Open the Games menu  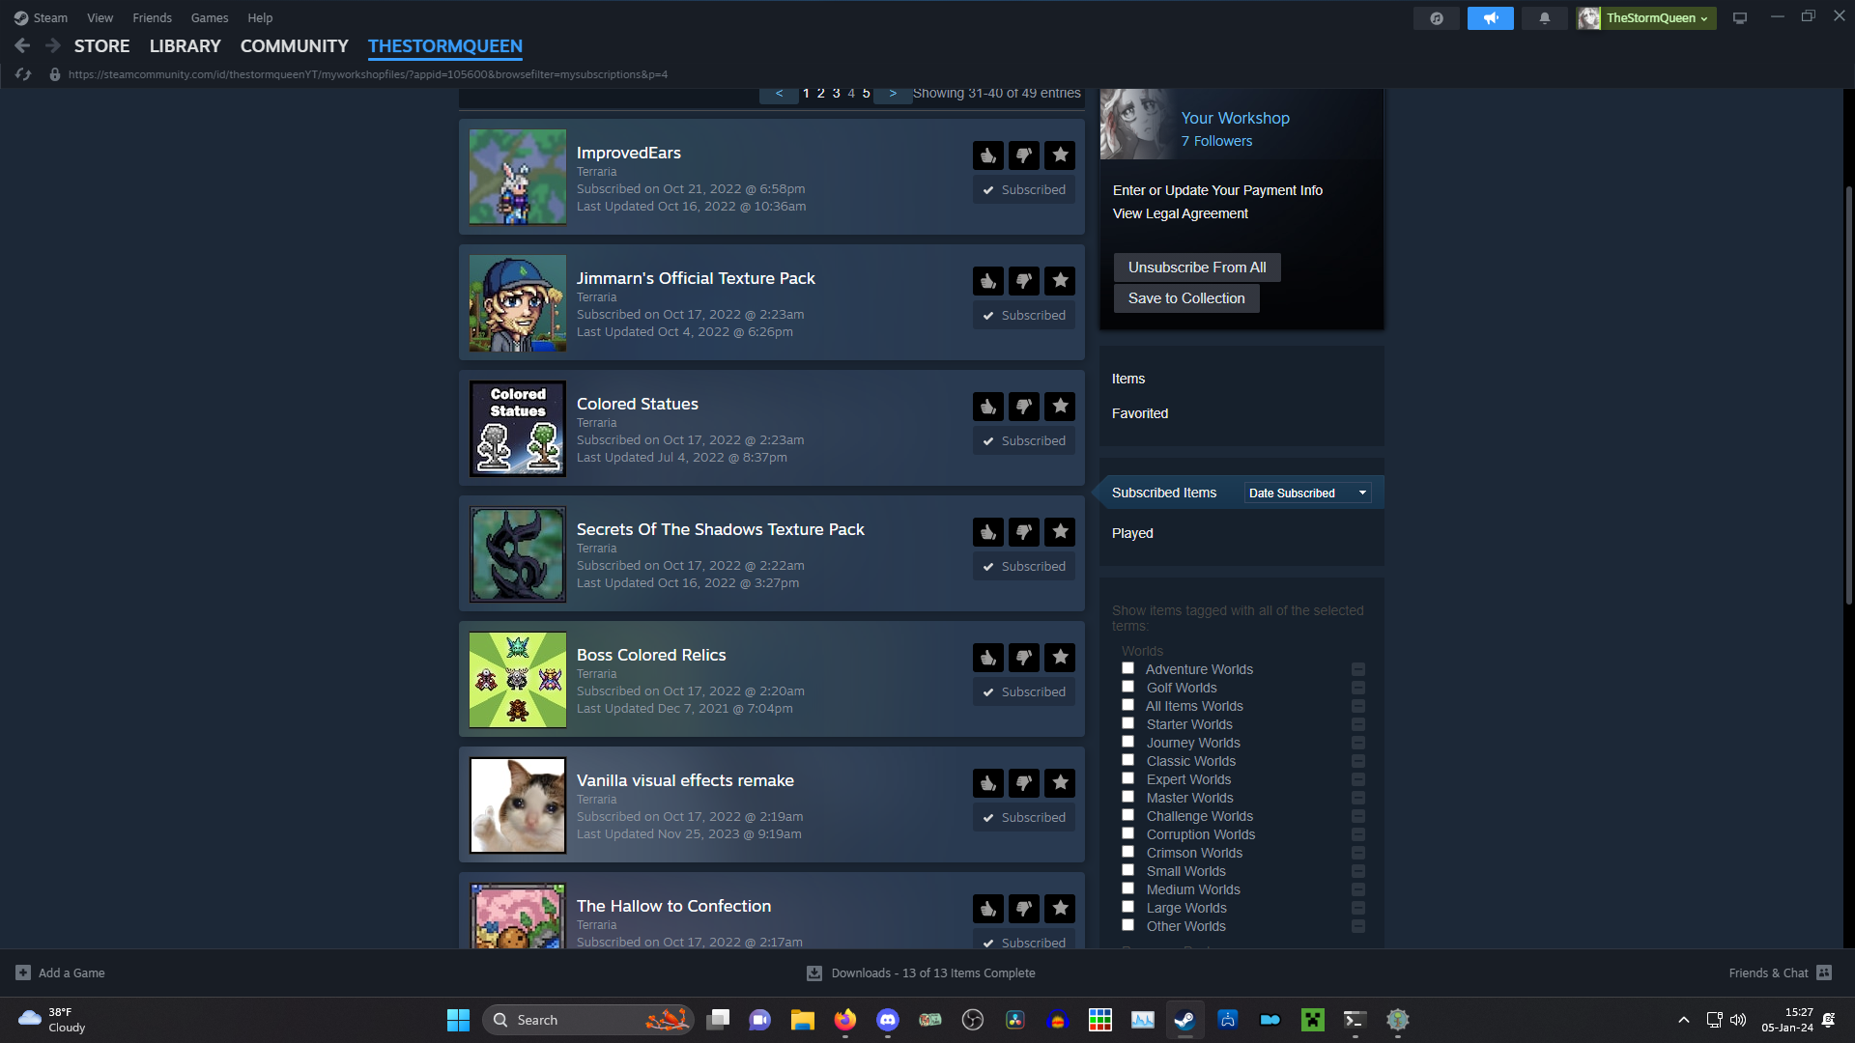(210, 18)
